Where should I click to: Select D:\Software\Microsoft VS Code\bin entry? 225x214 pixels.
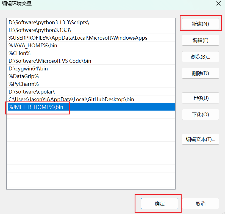(x=91, y=61)
